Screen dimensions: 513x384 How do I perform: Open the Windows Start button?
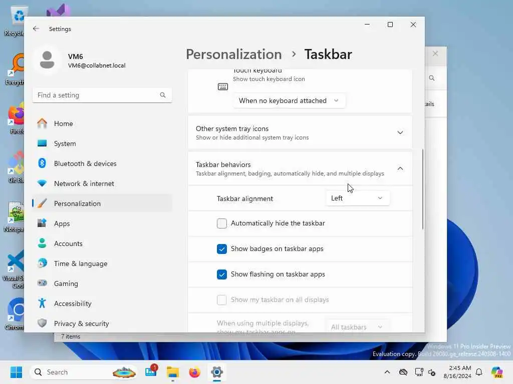16,372
